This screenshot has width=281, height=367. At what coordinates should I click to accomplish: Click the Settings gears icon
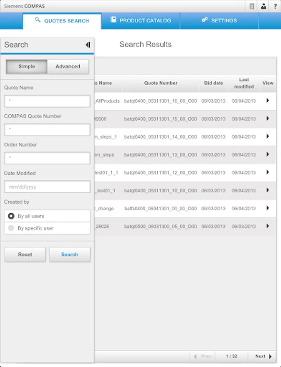click(x=205, y=20)
